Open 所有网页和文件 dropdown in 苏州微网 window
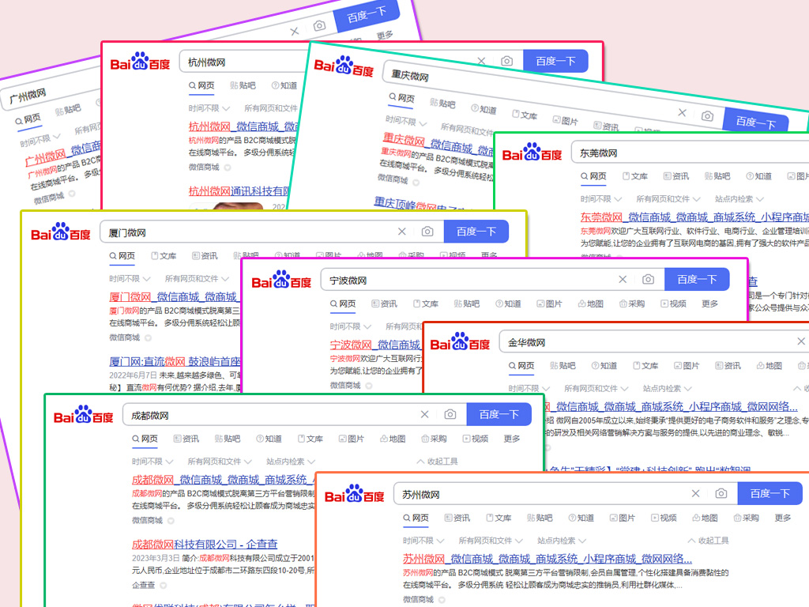This screenshot has height=607, width=809. tap(491, 541)
